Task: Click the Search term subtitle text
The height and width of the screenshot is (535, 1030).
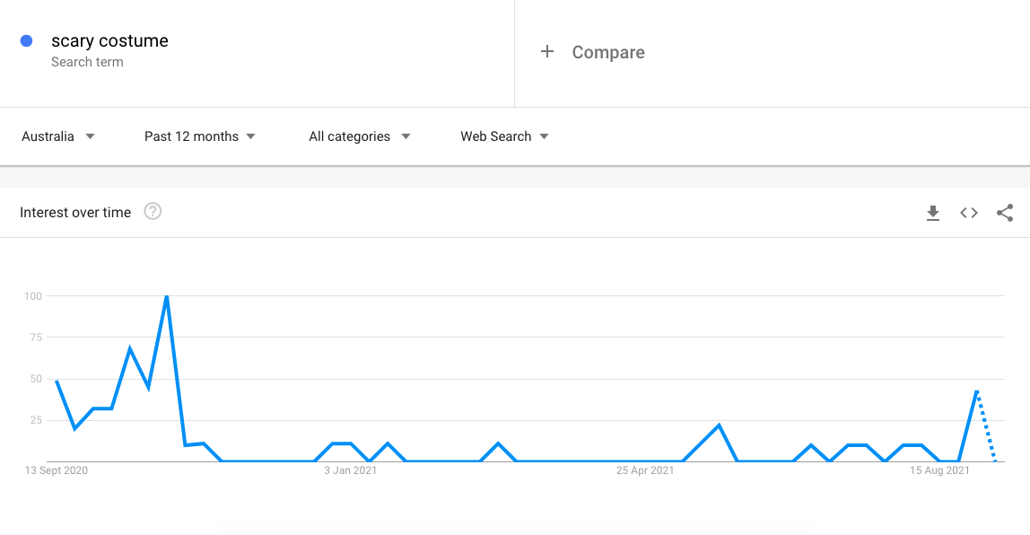Action: [87, 62]
